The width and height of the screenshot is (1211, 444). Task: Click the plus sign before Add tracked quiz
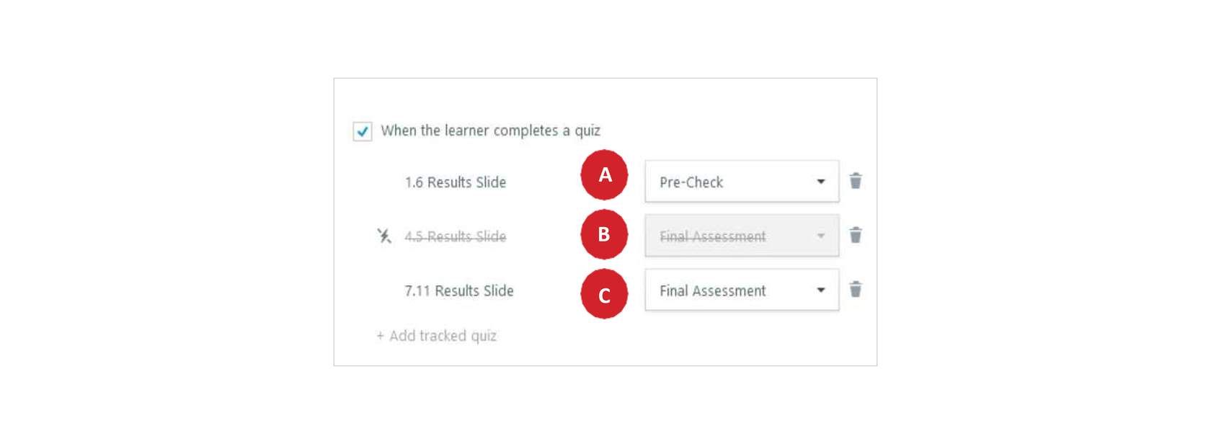[380, 336]
